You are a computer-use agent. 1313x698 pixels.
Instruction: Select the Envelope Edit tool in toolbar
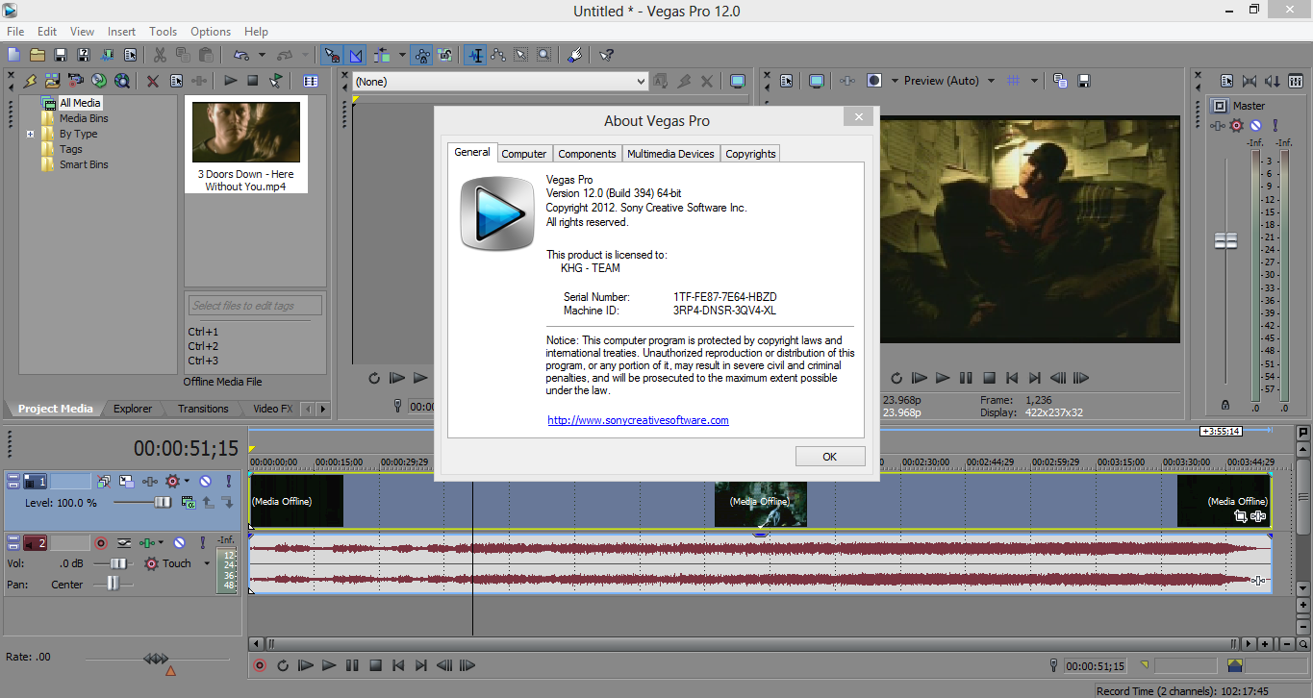point(498,56)
